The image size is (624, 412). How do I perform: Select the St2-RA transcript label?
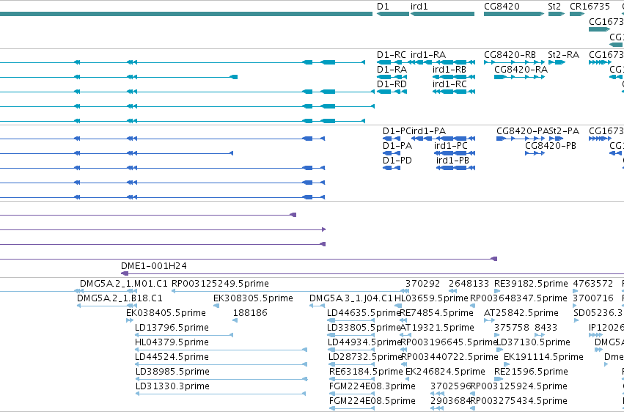564,55
